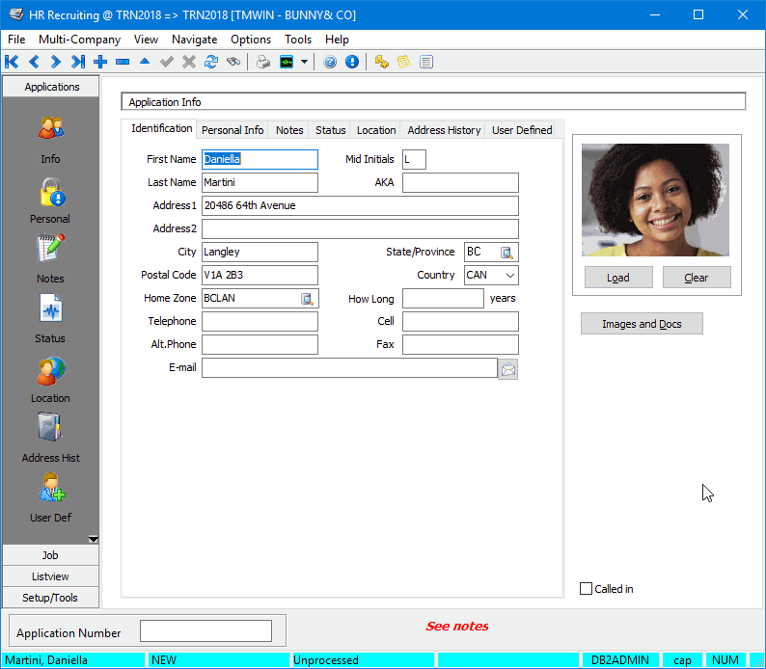
Task: Expand the Country dropdown
Action: coord(509,276)
